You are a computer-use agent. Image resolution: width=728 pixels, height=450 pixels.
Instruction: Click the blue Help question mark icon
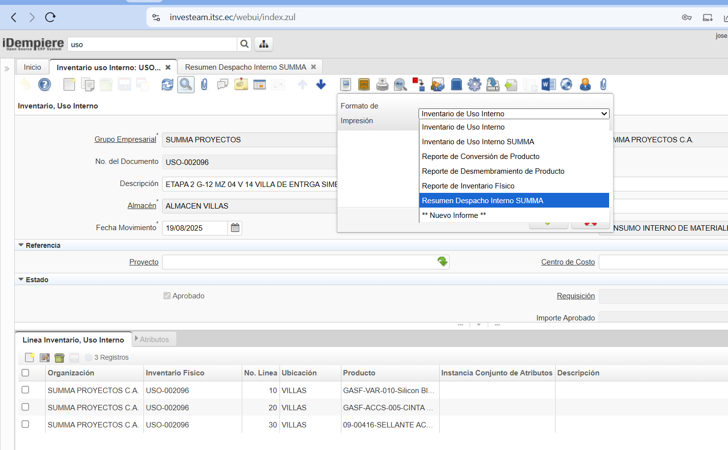(45, 85)
